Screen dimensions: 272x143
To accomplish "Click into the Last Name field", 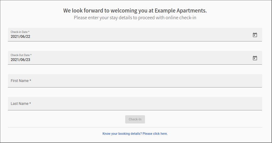I will 135,104.
